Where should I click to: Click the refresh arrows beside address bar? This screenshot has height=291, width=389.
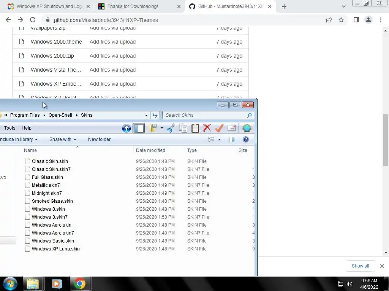[155, 115]
